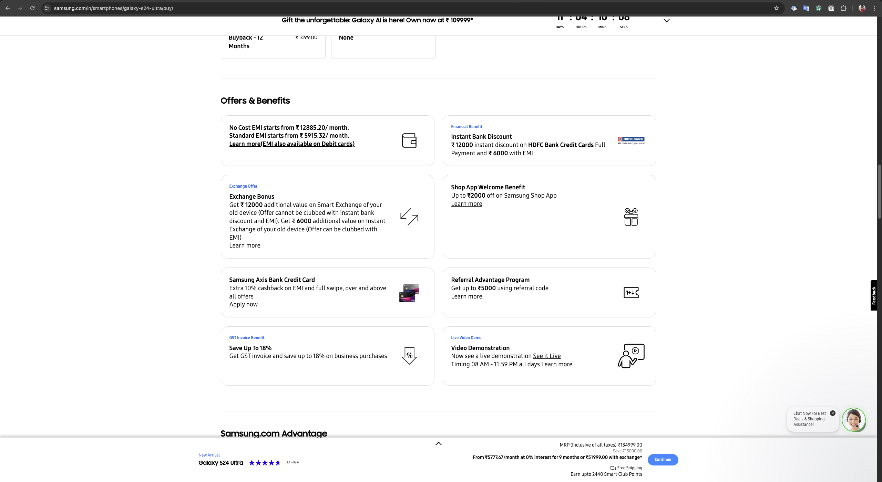The image size is (882, 482).
Task: Open the Chrome three-dot menu
Action: [874, 8]
